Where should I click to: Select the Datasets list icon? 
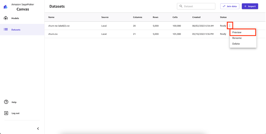[x=6, y=29]
